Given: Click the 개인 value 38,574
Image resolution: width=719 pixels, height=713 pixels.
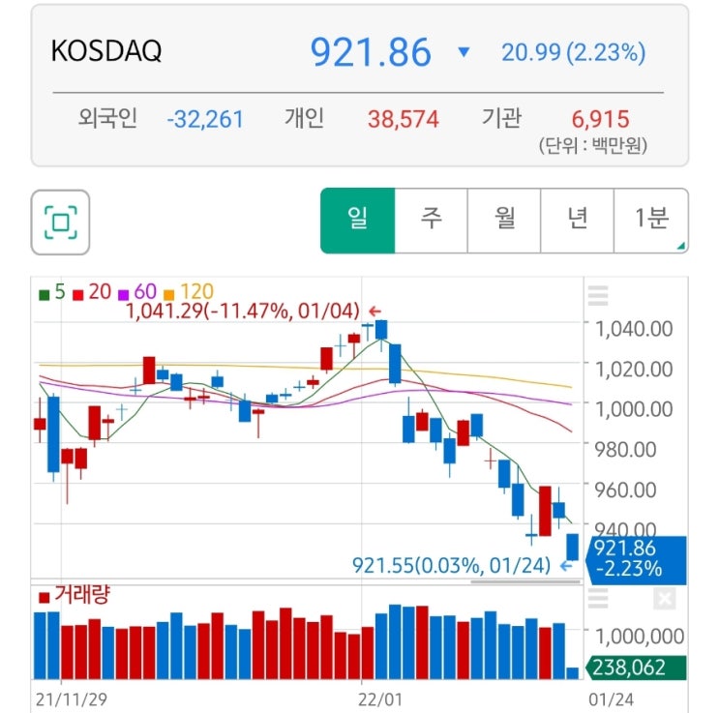Looking at the screenshot, I should (404, 120).
